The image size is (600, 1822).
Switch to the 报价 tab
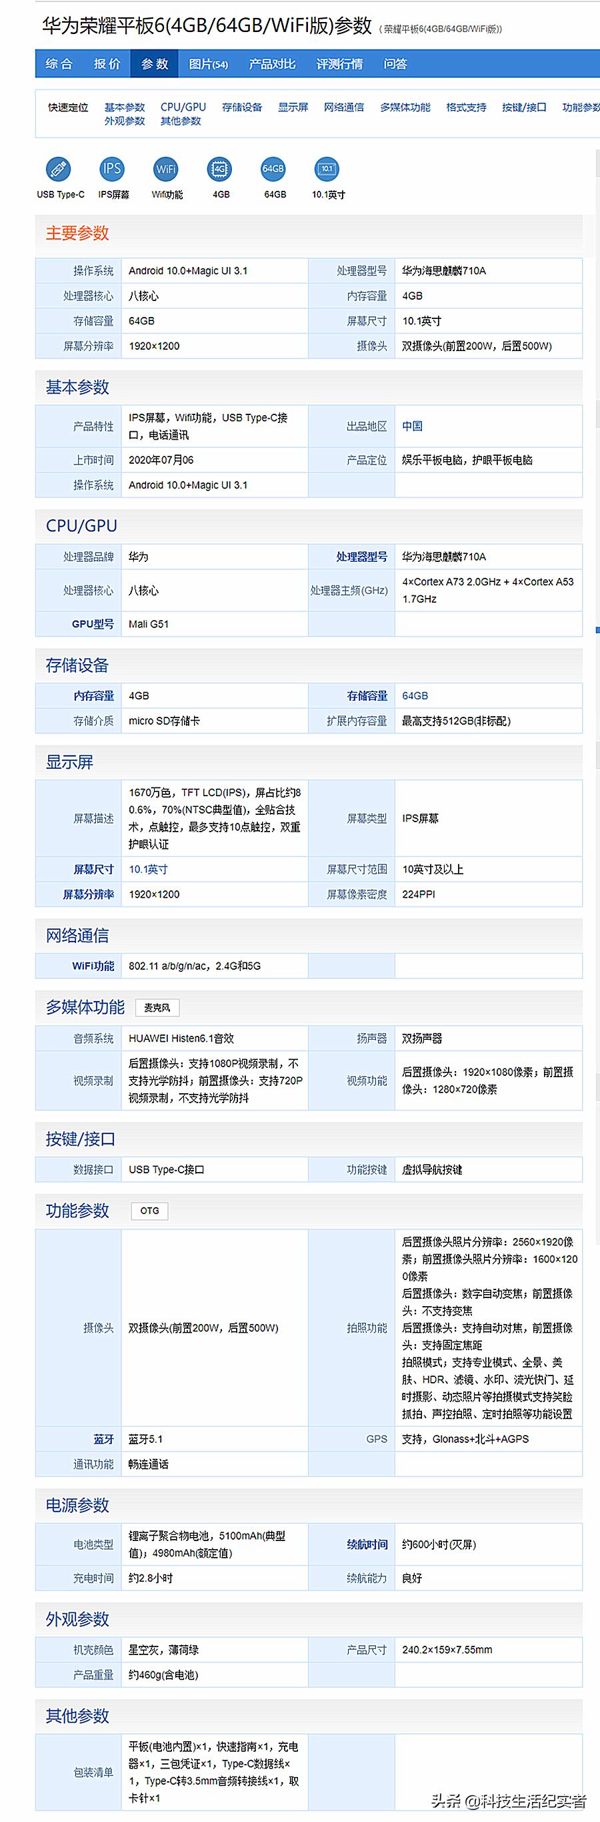(x=107, y=63)
